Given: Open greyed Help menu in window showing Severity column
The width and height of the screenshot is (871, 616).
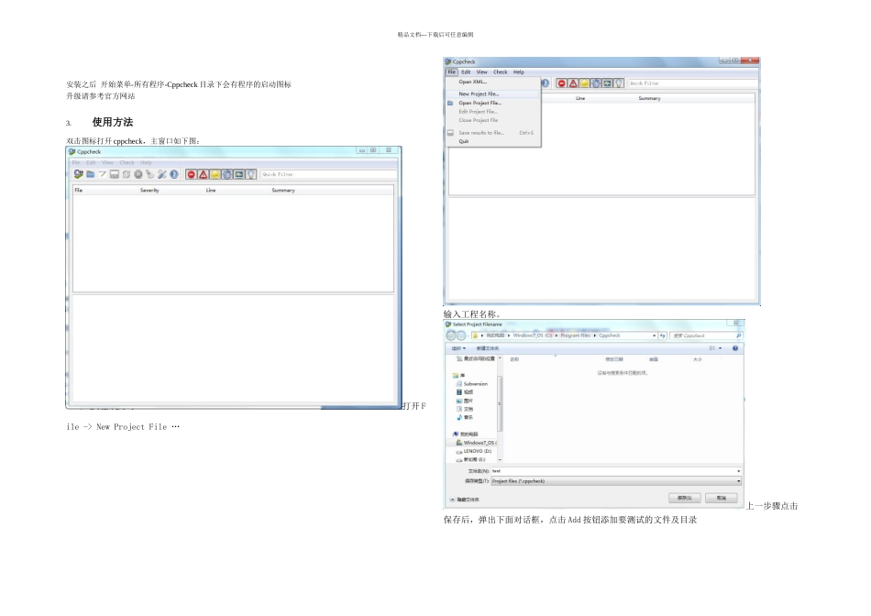Looking at the screenshot, I should click(146, 163).
